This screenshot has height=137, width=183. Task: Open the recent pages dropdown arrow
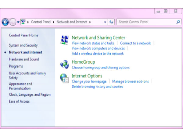[18, 22]
